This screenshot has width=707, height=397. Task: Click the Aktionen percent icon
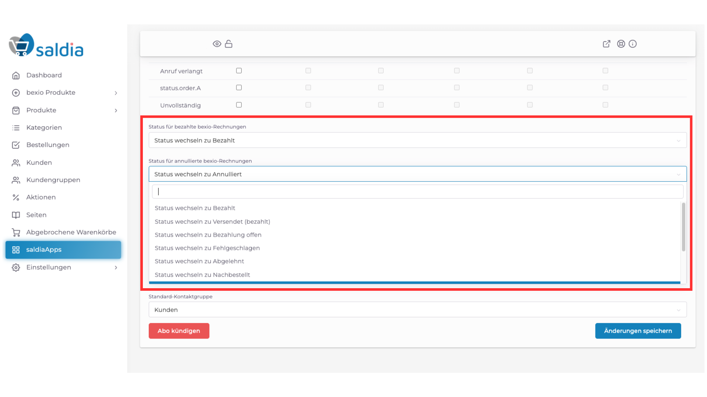click(x=16, y=197)
